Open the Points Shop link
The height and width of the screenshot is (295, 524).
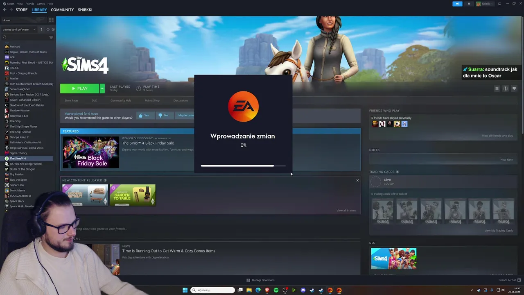click(152, 100)
